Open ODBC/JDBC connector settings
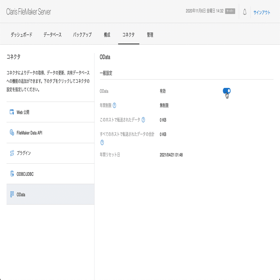 50,174
